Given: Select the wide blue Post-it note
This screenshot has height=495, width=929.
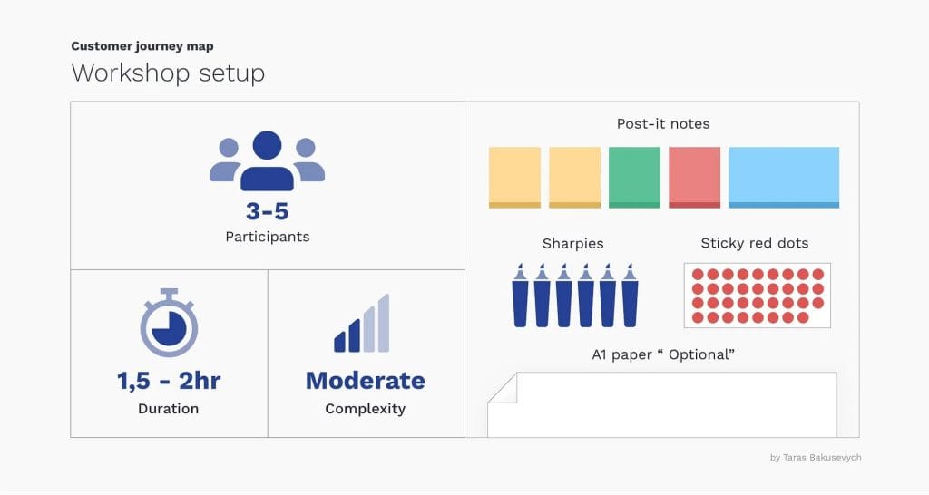Looking at the screenshot, I should tap(784, 178).
